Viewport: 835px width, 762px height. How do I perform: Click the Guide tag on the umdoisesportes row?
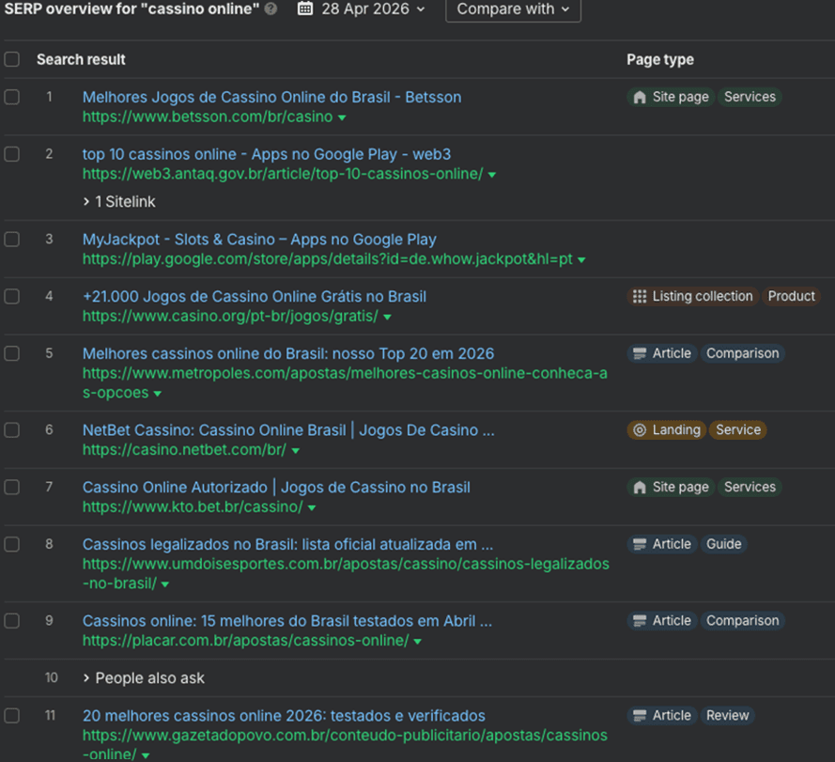724,544
